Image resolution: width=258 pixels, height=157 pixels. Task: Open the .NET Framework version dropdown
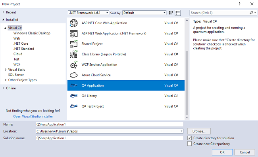click(x=89, y=13)
